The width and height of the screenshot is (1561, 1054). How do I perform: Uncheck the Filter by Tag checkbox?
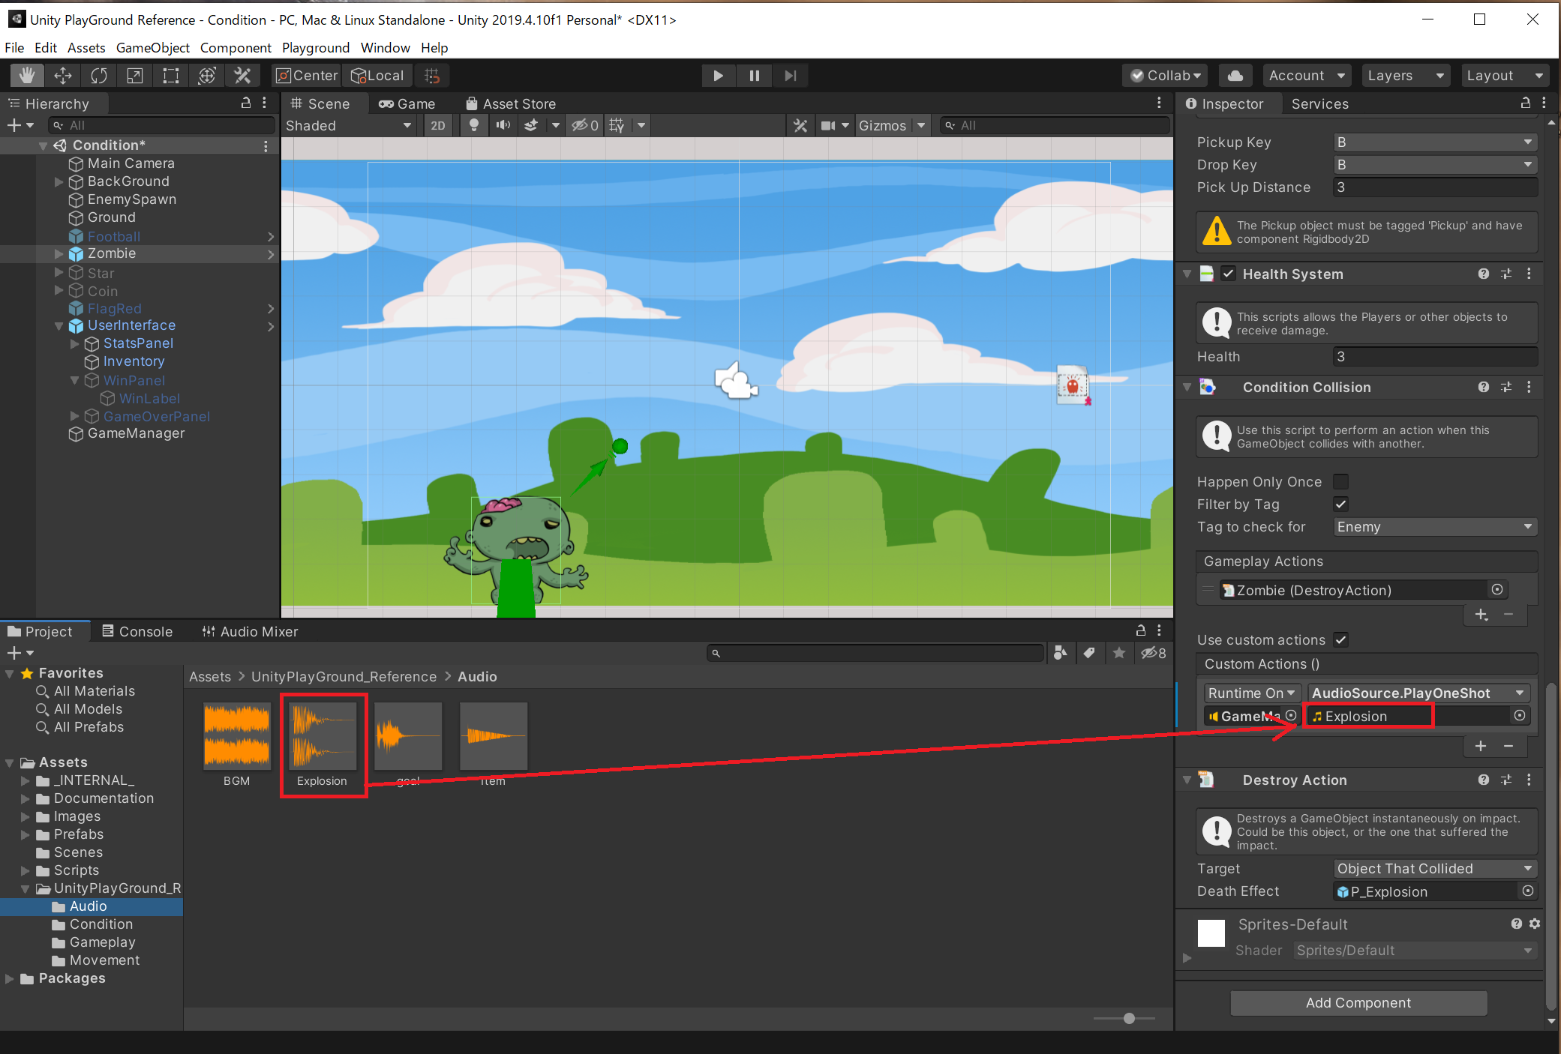1340,505
